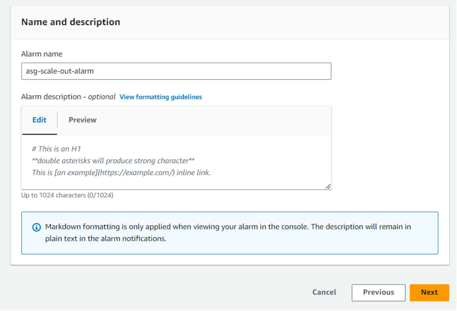Viewport: 457px width, 311px height.
Task: Go back with the Previous button
Action: click(x=378, y=292)
